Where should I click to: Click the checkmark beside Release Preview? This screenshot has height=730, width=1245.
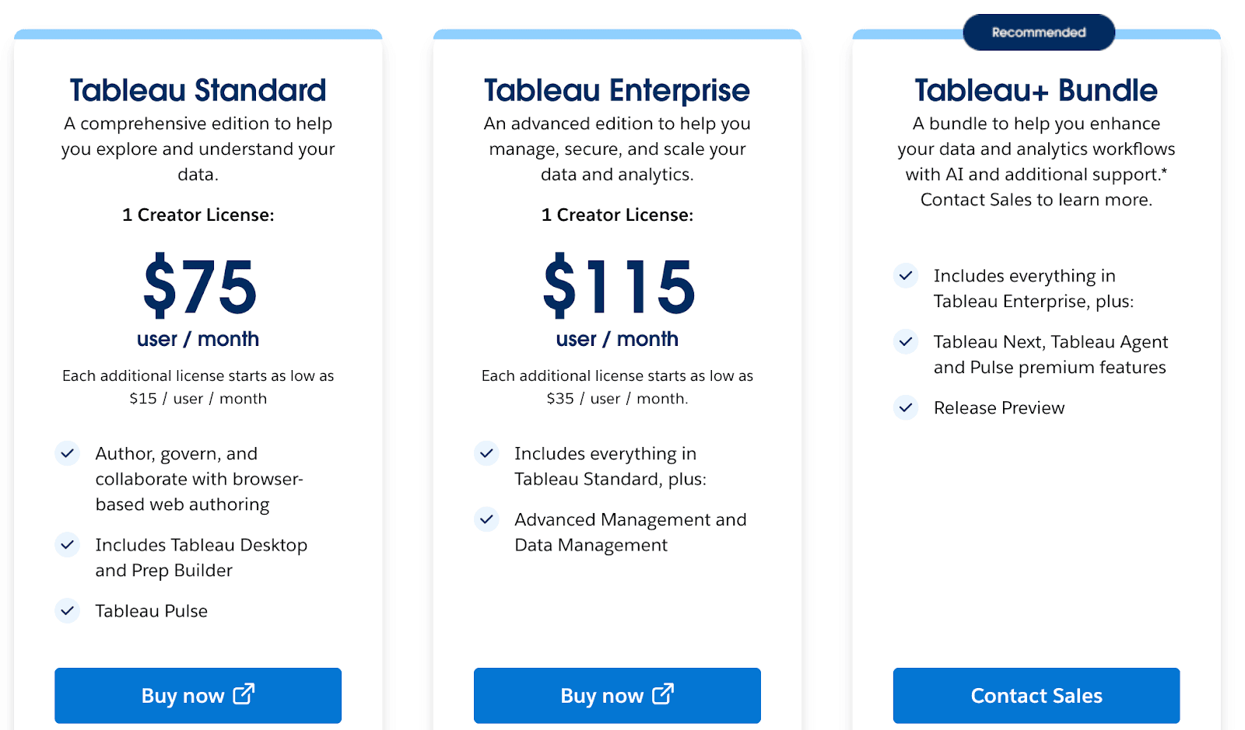coord(906,407)
